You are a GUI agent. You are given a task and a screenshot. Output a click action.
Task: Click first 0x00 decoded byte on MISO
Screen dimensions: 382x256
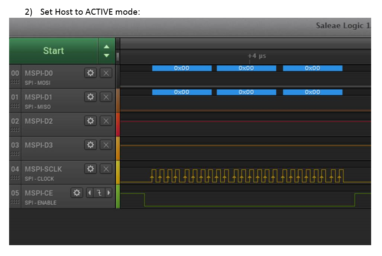(x=182, y=92)
